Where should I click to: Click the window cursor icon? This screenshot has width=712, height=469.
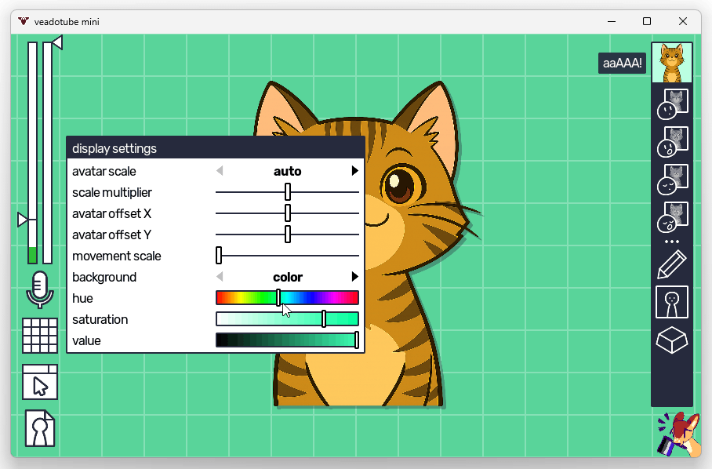coord(39,383)
